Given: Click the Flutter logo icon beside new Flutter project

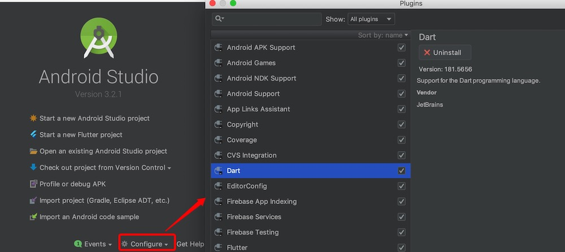Looking at the screenshot, I should point(33,134).
